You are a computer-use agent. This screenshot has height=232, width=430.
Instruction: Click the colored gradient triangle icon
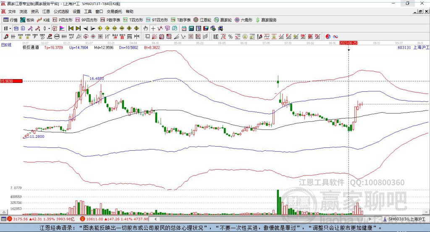pos(62,28)
